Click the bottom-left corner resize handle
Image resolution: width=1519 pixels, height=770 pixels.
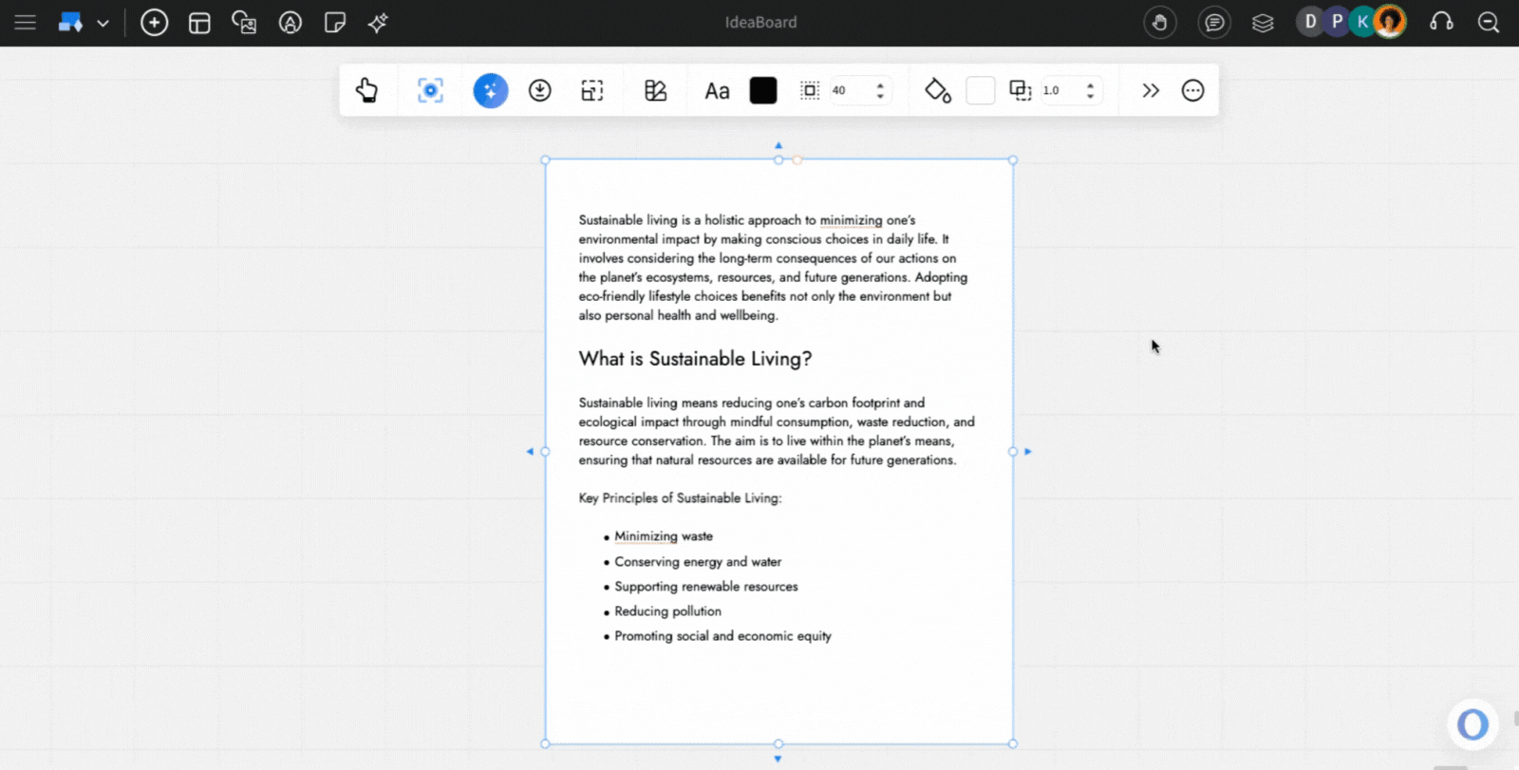click(x=546, y=744)
